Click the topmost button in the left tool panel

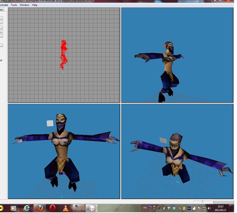(x=1, y=18)
